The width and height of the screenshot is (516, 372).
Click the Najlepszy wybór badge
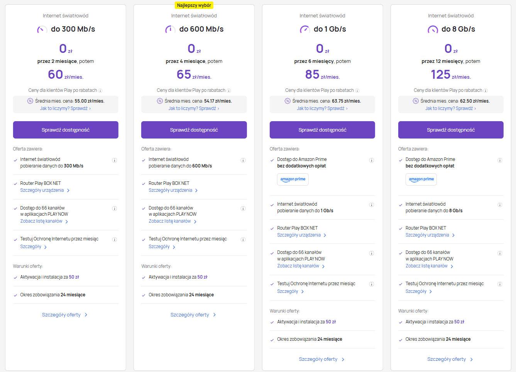pos(194,5)
